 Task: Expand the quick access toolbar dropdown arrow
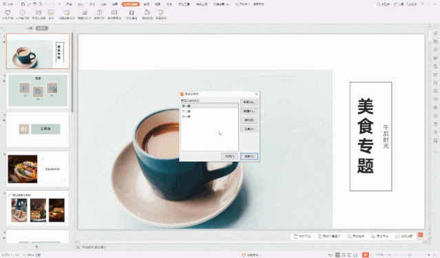point(60,4)
